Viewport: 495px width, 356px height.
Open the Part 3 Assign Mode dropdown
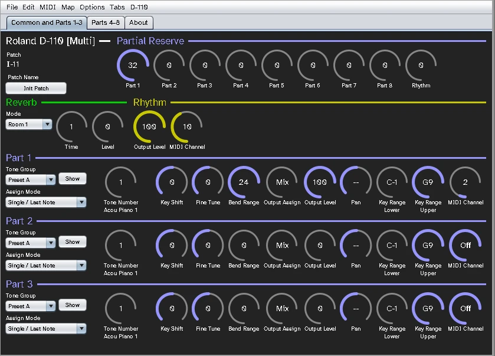pyautogui.click(x=46, y=328)
